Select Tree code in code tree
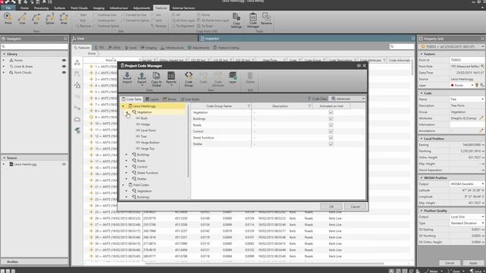Screen dimensions: 486x273 click(144, 136)
